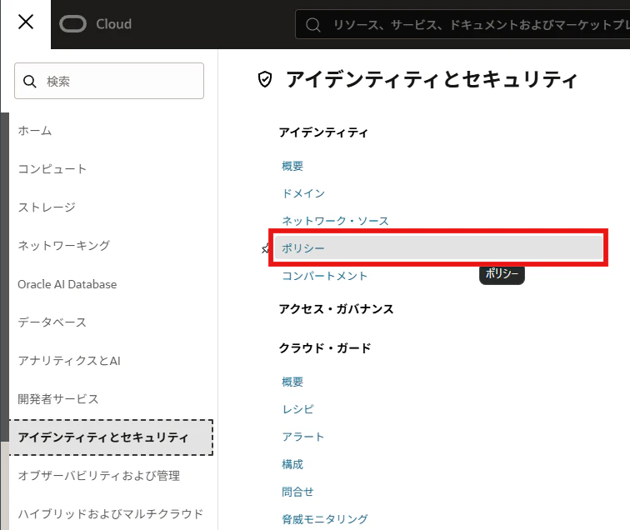Open ハイブリッドおよびマルチクラウド category
The image size is (630, 530).
pyautogui.click(x=111, y=514)
